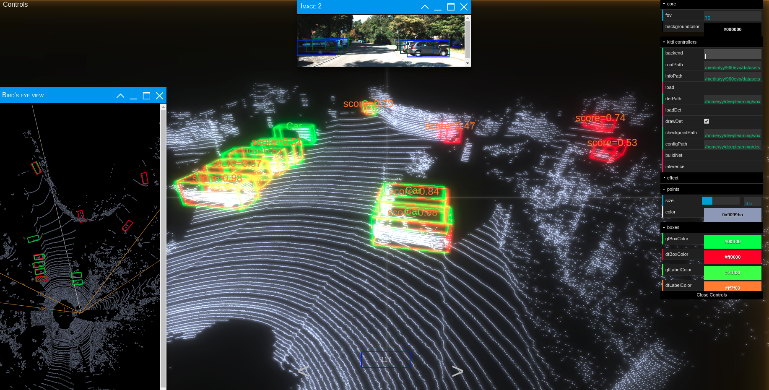769x390 pixels.
Task: Click the Controls label
Action: (16, 5)
